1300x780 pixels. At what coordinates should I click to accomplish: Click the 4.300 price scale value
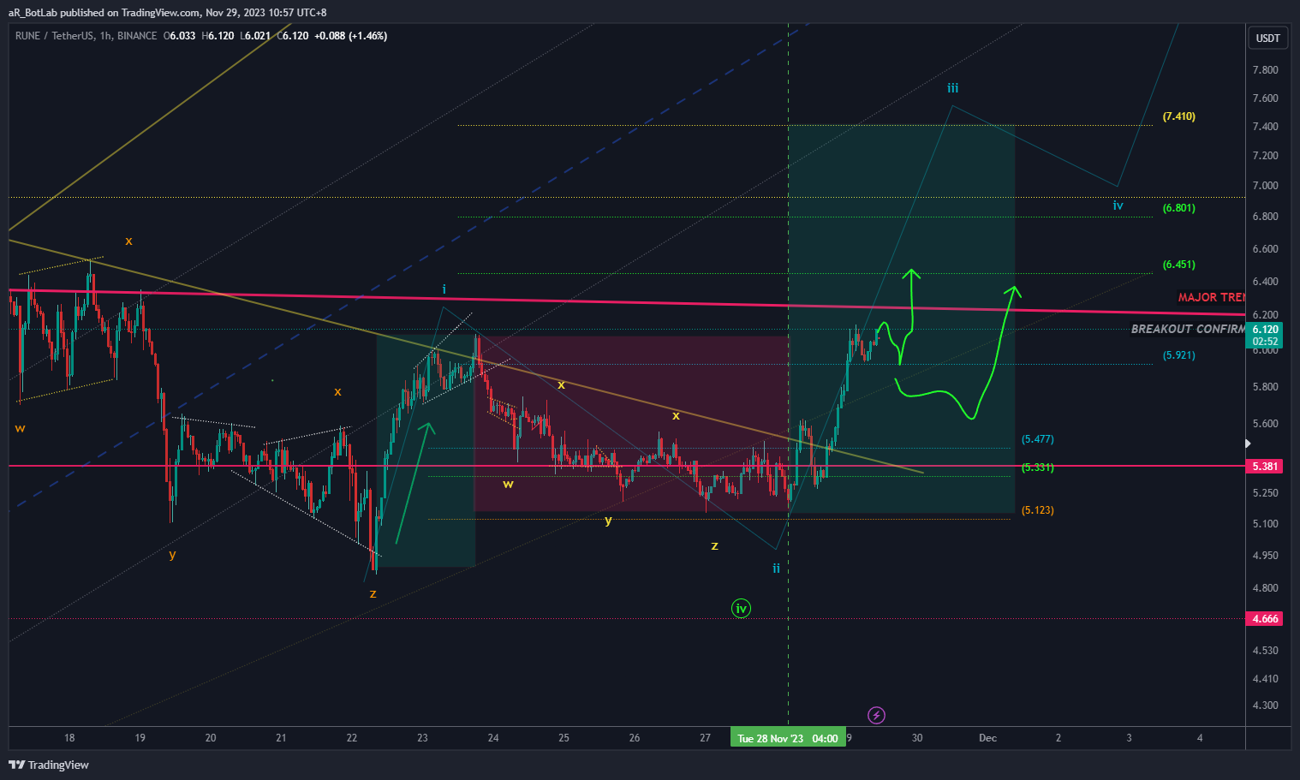tap(1265, 706)
